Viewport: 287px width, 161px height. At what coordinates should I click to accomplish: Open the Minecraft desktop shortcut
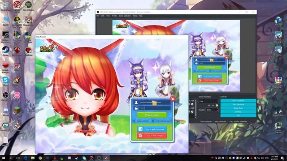coord(17,110)
